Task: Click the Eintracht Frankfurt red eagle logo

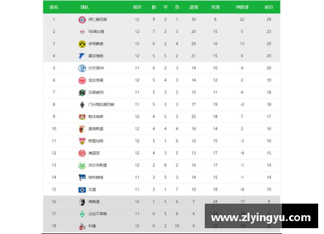Action: pyautogui.click(x=82, y=80)
